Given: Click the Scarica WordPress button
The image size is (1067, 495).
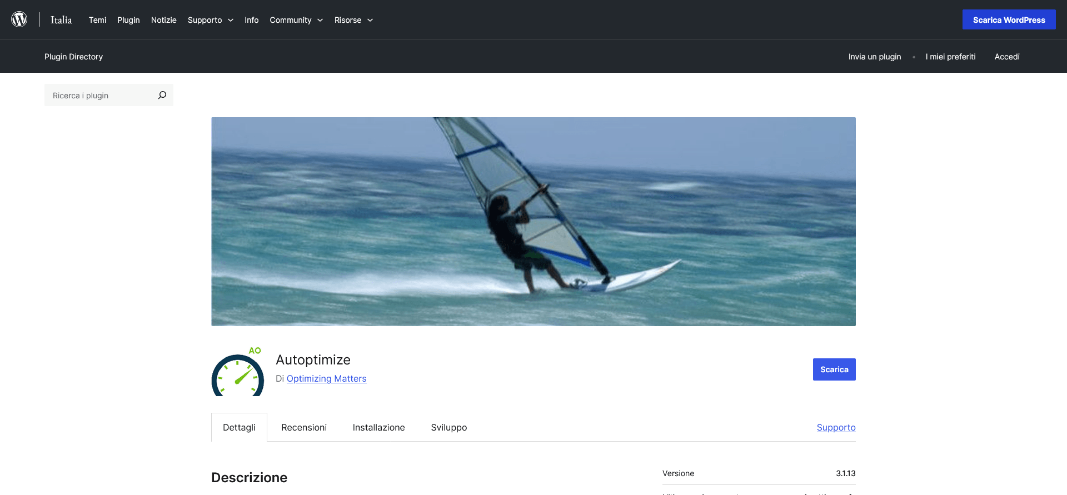Looking at the screenshot, I should [1009, 19].
